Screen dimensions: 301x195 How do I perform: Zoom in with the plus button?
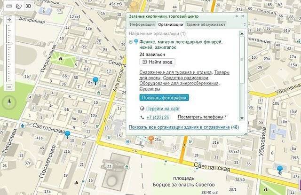[x=8, y=20]
